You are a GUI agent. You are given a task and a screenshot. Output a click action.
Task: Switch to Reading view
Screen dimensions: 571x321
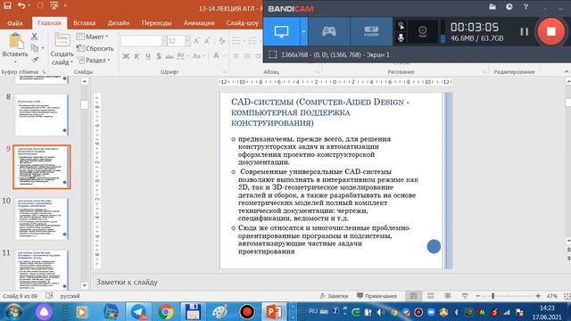point(448,296)
